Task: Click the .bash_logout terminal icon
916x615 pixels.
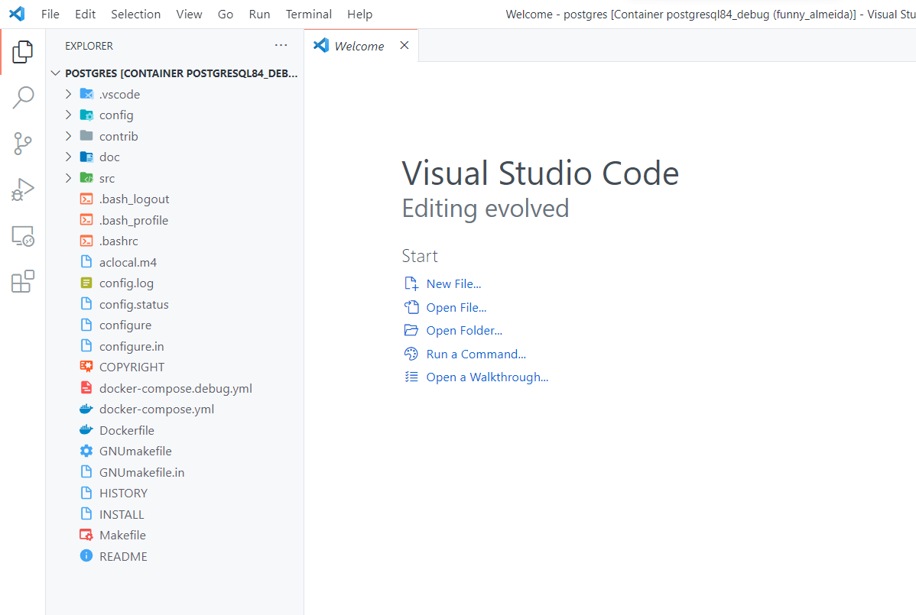Action: 86,199
